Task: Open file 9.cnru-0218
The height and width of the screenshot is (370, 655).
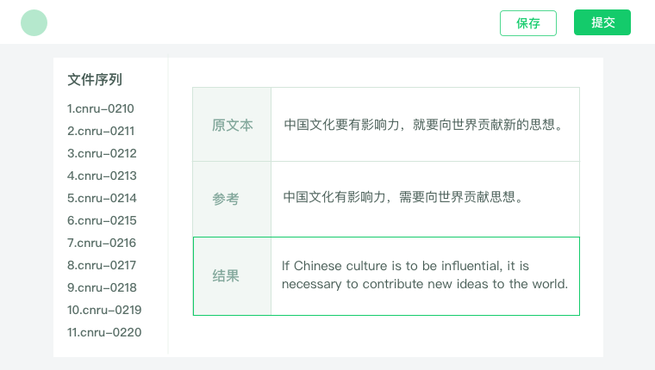Action: (101, 288)
